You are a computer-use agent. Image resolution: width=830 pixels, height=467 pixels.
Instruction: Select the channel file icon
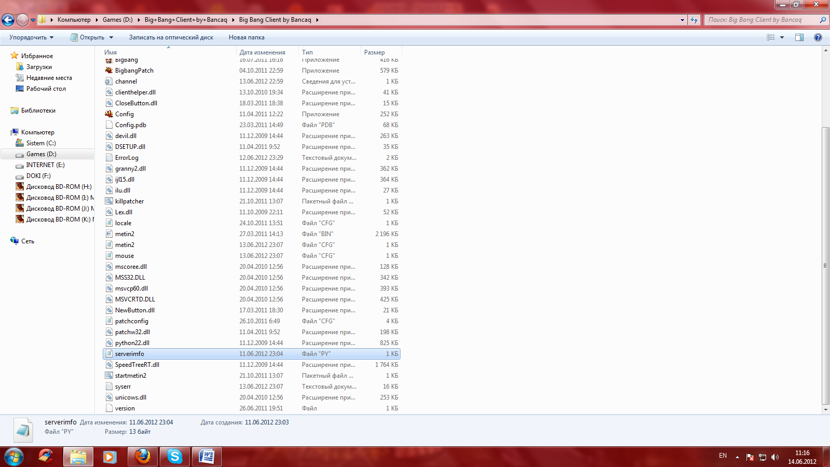tap(109, 81)
